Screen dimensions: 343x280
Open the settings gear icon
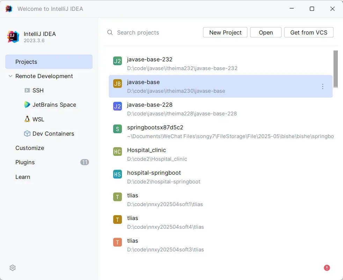[13, 268]
